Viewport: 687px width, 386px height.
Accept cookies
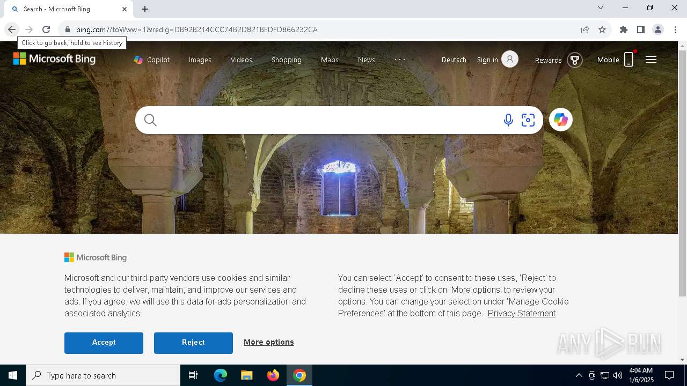click(x=104, y=343)
